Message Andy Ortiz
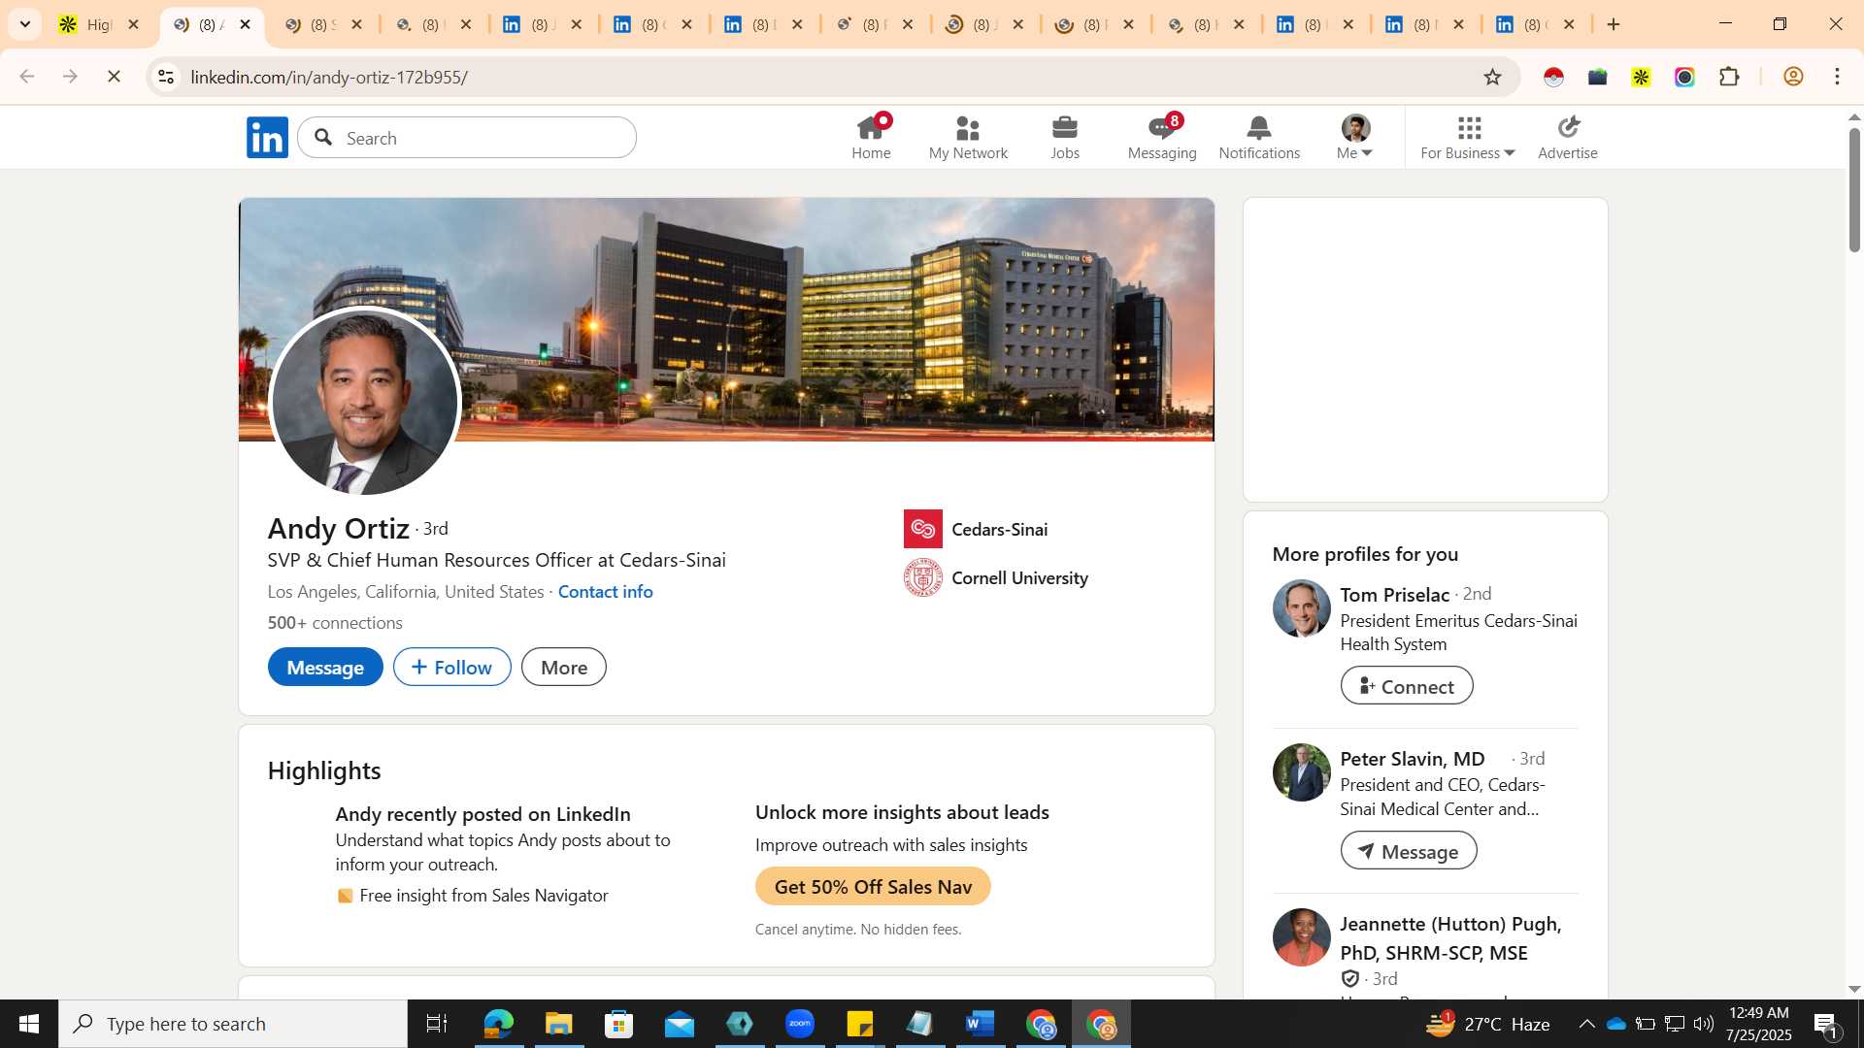Image resolution: width=1864 pixels, height=1048 pixels. (325, 667)
